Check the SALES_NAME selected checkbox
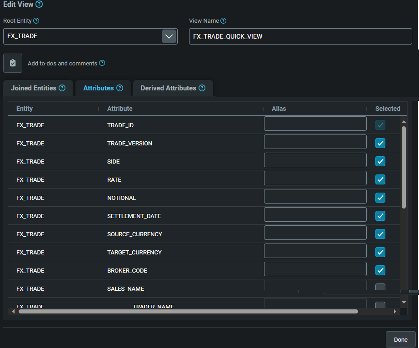This screenshot has width=419, height=348. click(380, 287)
